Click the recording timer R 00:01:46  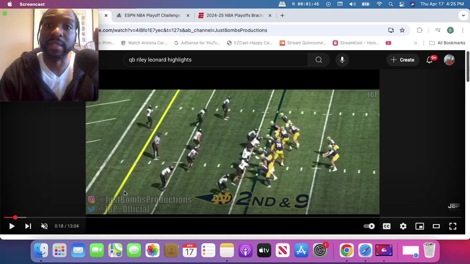[305, 4]
